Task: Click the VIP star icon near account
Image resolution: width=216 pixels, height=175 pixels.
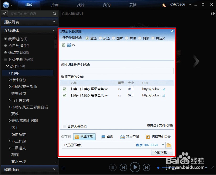Action: [164, 5]
